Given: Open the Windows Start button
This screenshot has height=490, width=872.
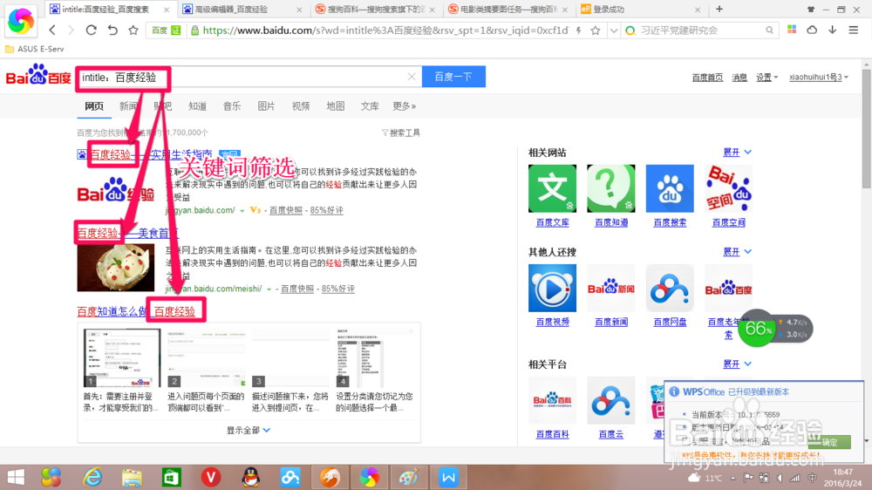Looking at the screenshot, I should (16, 477).
